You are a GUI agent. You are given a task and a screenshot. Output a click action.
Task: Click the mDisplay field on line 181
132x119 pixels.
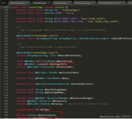click(56, 104)
